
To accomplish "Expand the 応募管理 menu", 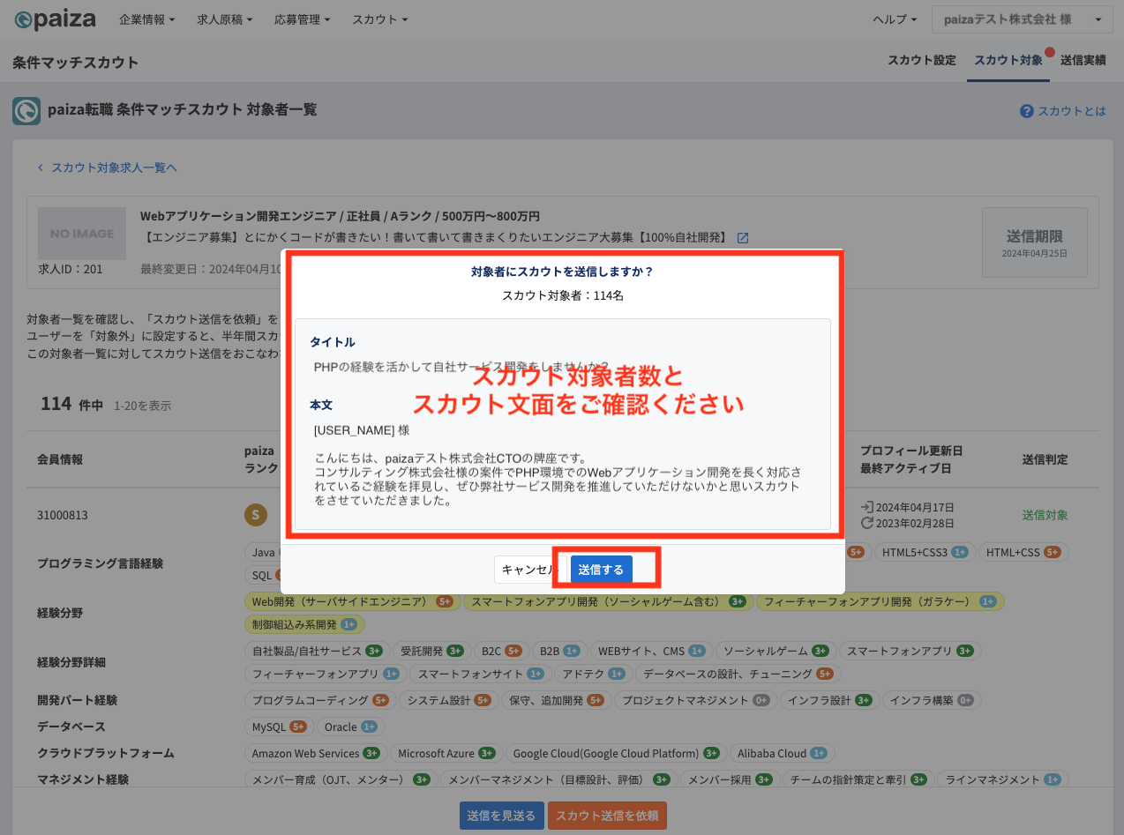I will pyautogui.click(x=303, y=19).
